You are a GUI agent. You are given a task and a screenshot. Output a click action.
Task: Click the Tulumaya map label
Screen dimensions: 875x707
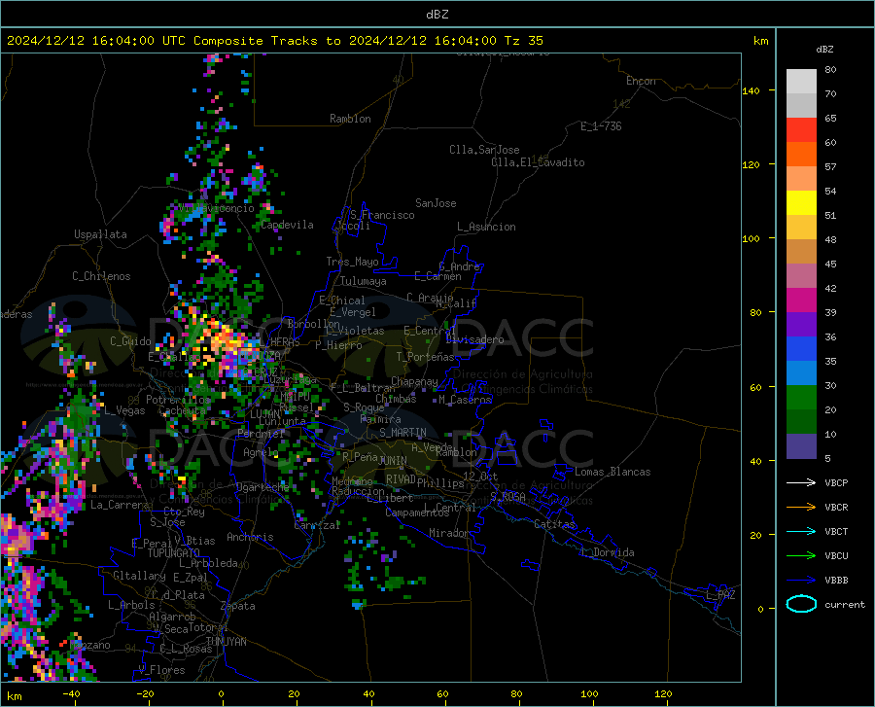click(x=364, y=281)
